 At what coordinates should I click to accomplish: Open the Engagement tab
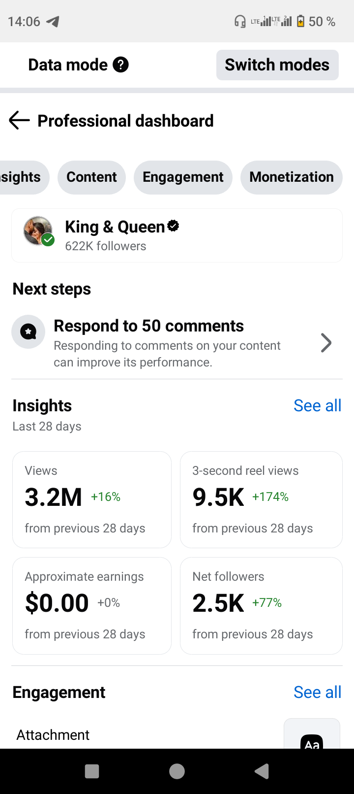coord(183,177)
